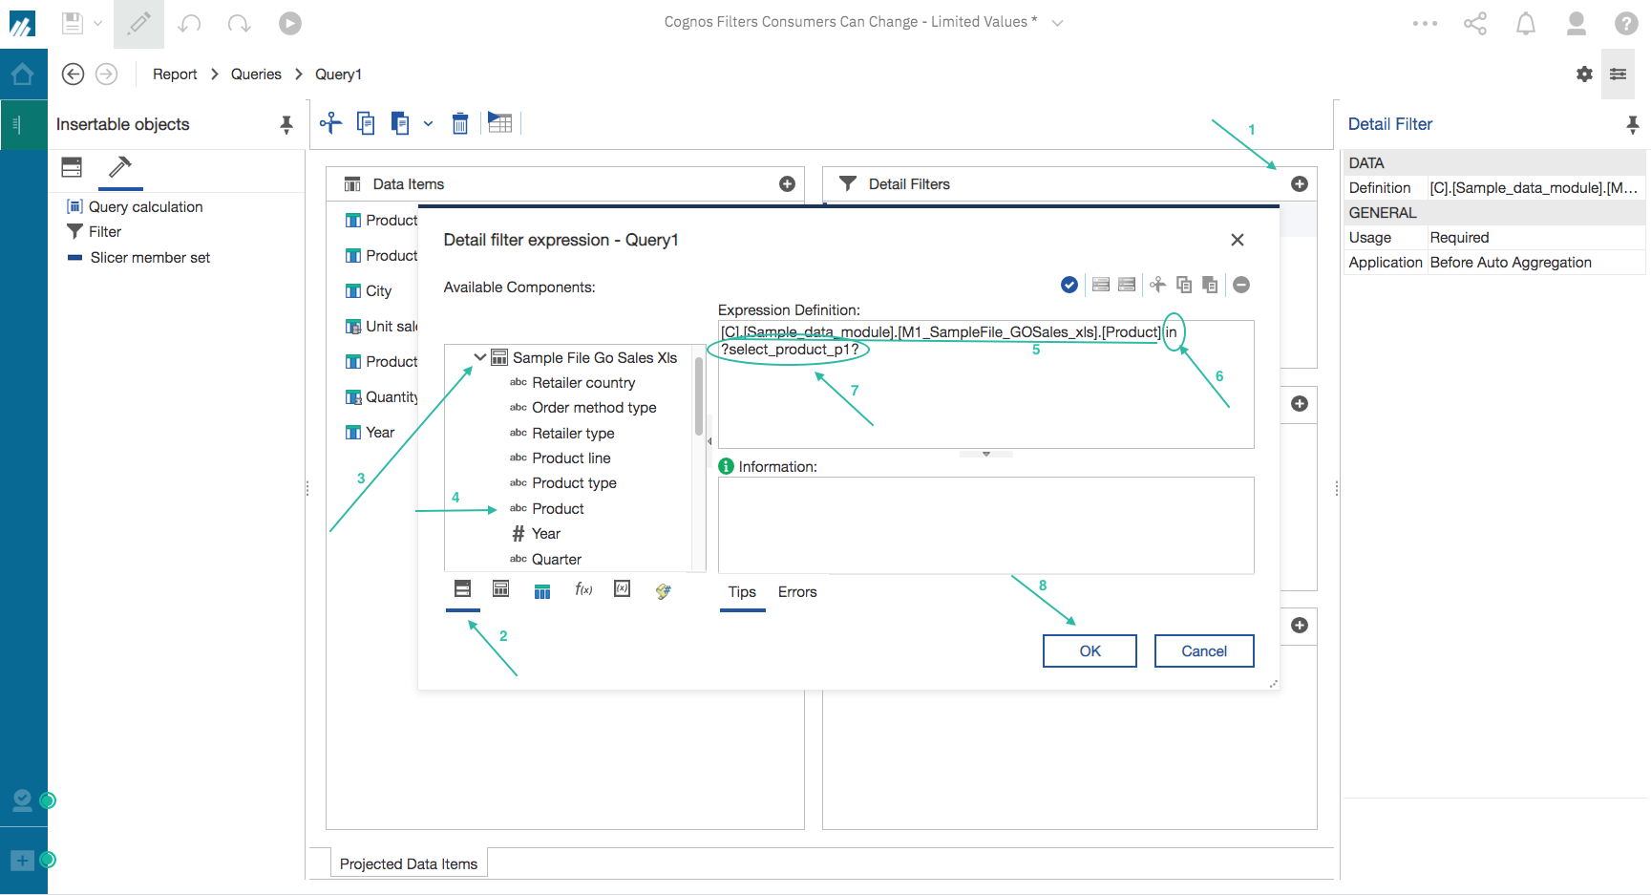
Task: Click the Copy toolbar icon
Action: pyautogui.click(x=365, y=122)
